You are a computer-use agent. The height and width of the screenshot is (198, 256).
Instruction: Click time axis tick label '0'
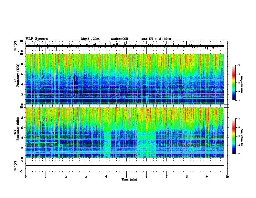tap(26, 177)
